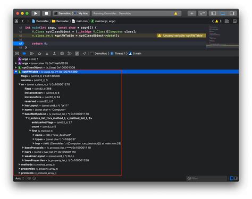Collapse the ro struct

(x=20, y=84)
